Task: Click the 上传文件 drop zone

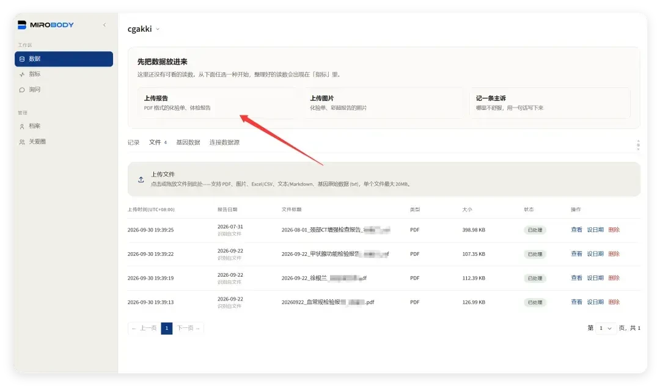Action: (x=384, y=180)
